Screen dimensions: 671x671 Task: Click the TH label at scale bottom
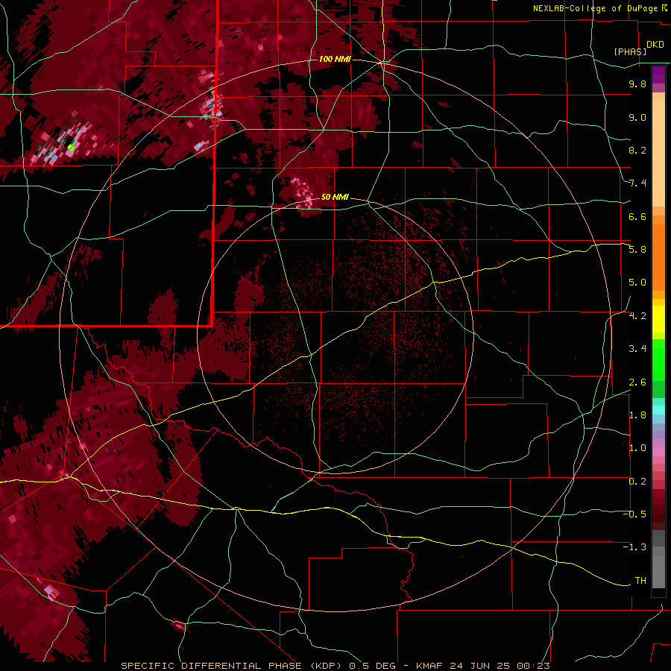[x=640, y=581]
